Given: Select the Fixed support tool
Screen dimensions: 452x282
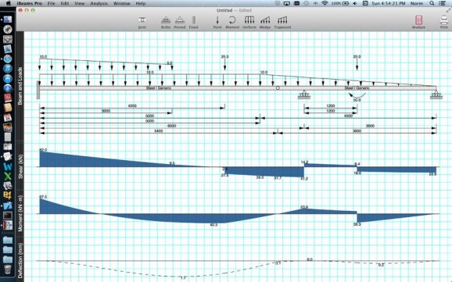Looking at the screenshot, I should pos(193,22).
